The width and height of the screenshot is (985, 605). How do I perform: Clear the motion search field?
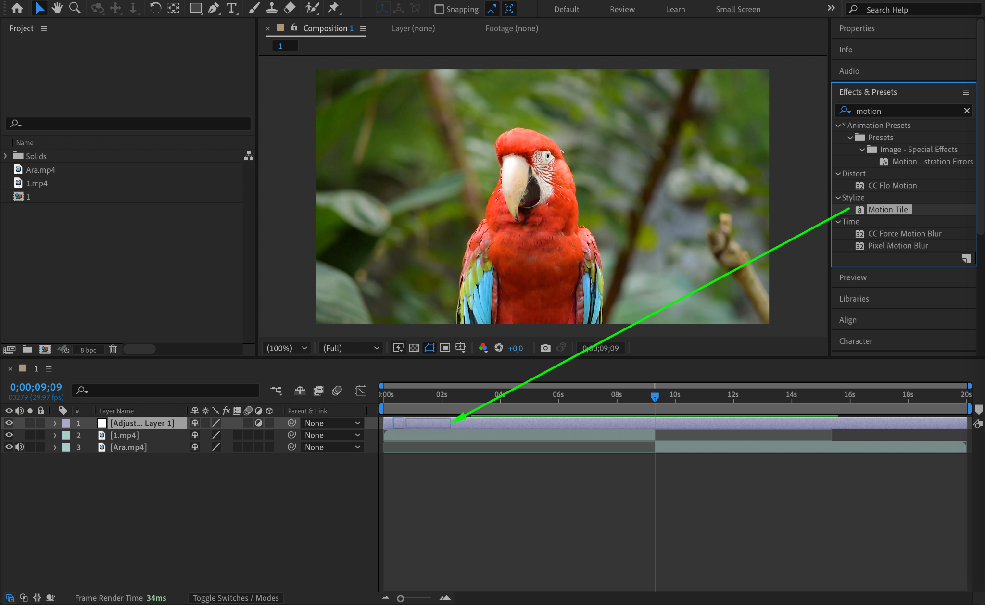(x=967, y=111)
